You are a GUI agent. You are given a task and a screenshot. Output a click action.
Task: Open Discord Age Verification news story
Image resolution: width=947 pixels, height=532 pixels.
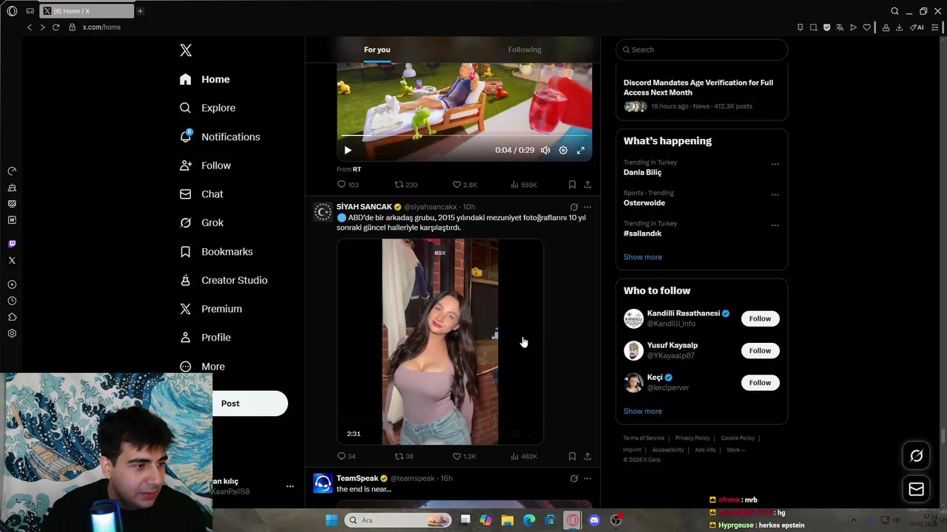coord(701,94)
